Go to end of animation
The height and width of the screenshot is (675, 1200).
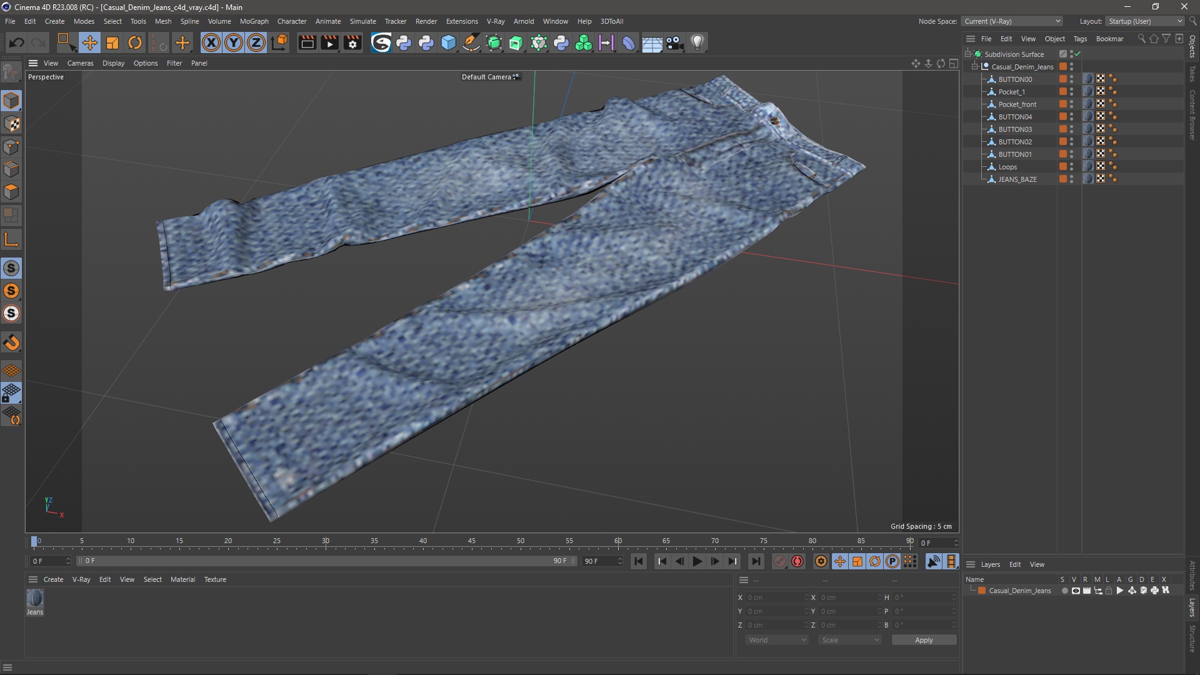point(756,561)
